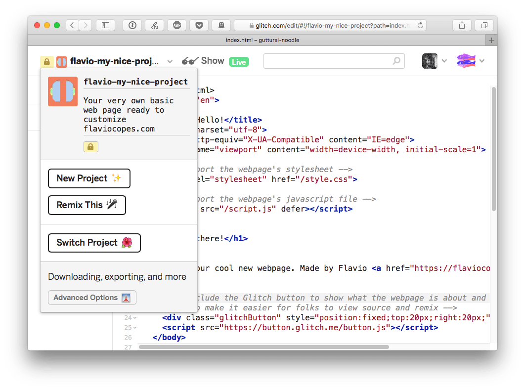The height and width of the screenshot is (390, 525).
Task: Click the Remix This button
Action: tap(87, 205)
